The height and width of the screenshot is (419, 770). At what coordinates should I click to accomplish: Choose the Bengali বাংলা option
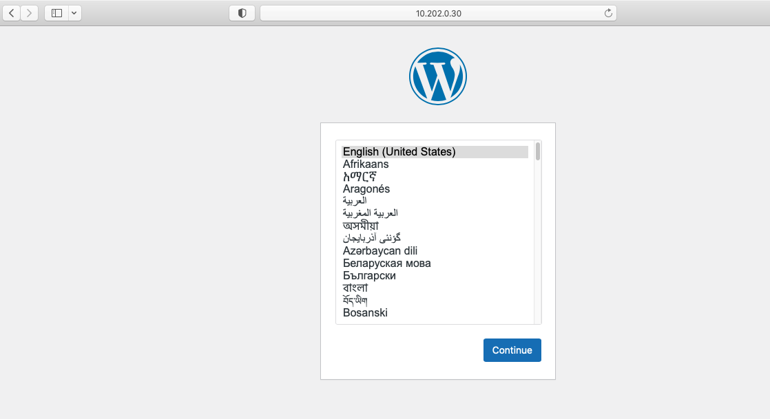[x=435, y=288]
